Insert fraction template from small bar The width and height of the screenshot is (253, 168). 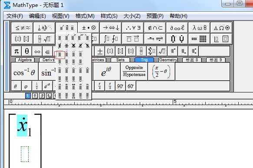click(141, 51)
